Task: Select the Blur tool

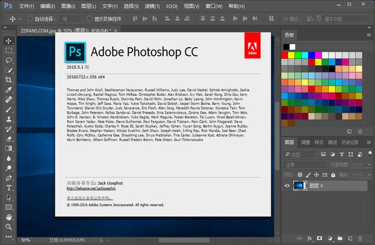Action: pos(9,159)
